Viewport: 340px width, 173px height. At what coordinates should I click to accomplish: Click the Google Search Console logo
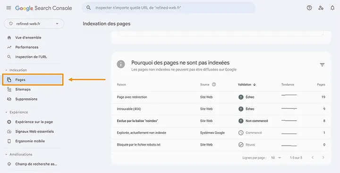[x=43, y=8]
